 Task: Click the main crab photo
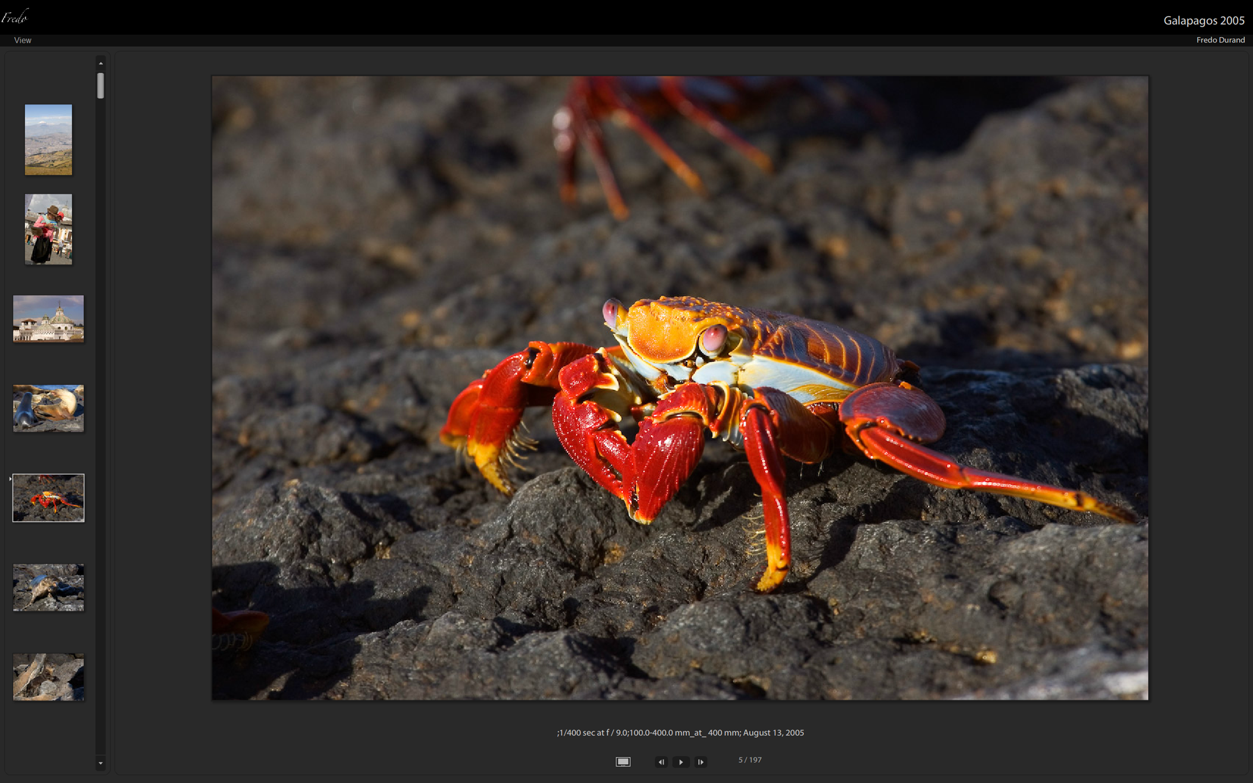click(x=680, y=388)
